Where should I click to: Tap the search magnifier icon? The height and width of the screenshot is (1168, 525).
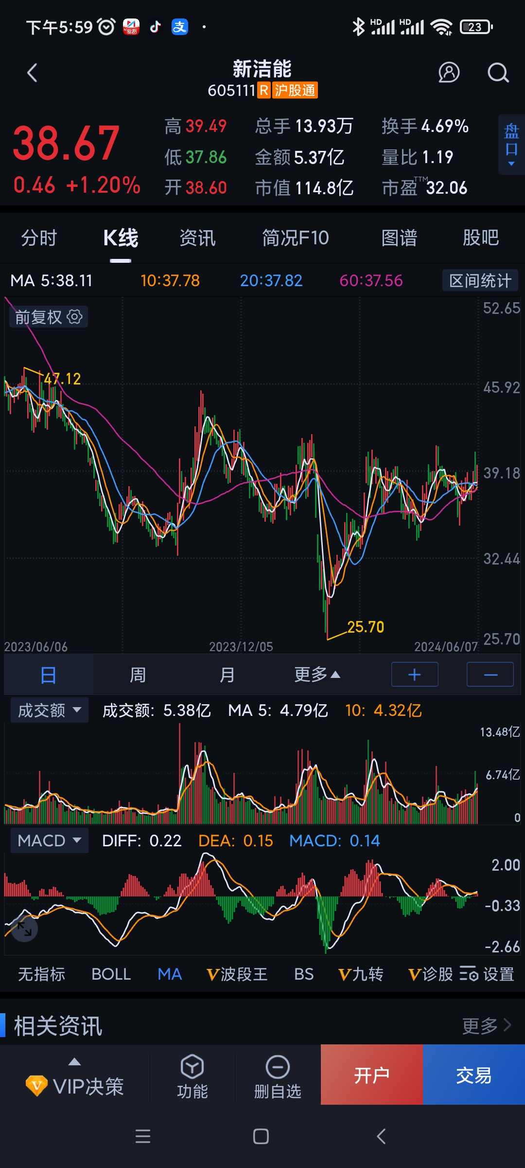point(498,73)
